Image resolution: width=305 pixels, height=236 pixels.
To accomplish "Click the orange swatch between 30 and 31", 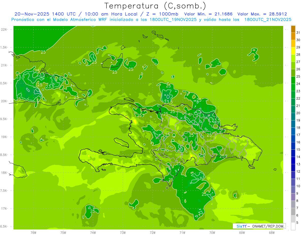I will (x=293, y=36).
